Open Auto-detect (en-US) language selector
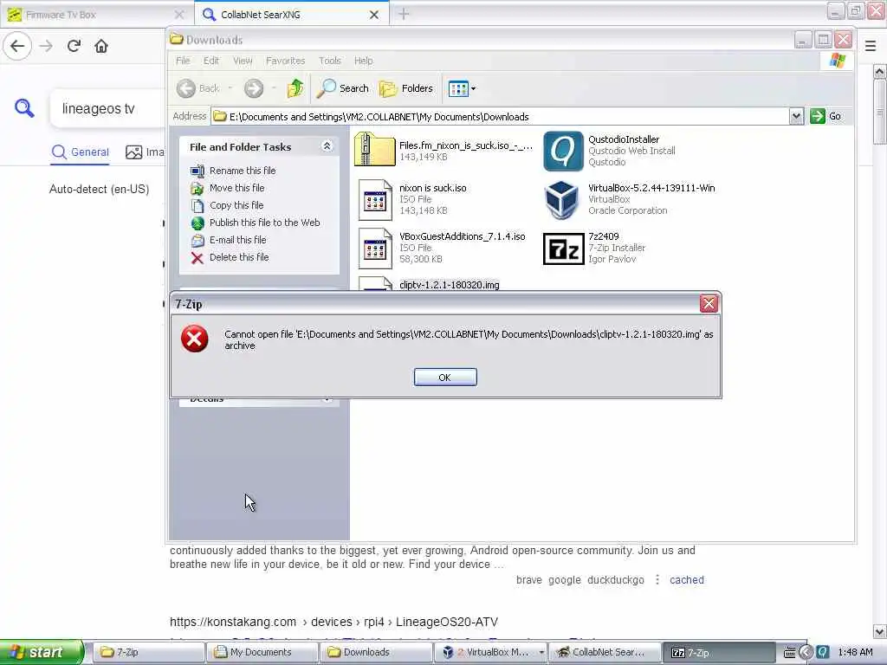The width and height of the screenshot is (887, 665). click(99, 189)
